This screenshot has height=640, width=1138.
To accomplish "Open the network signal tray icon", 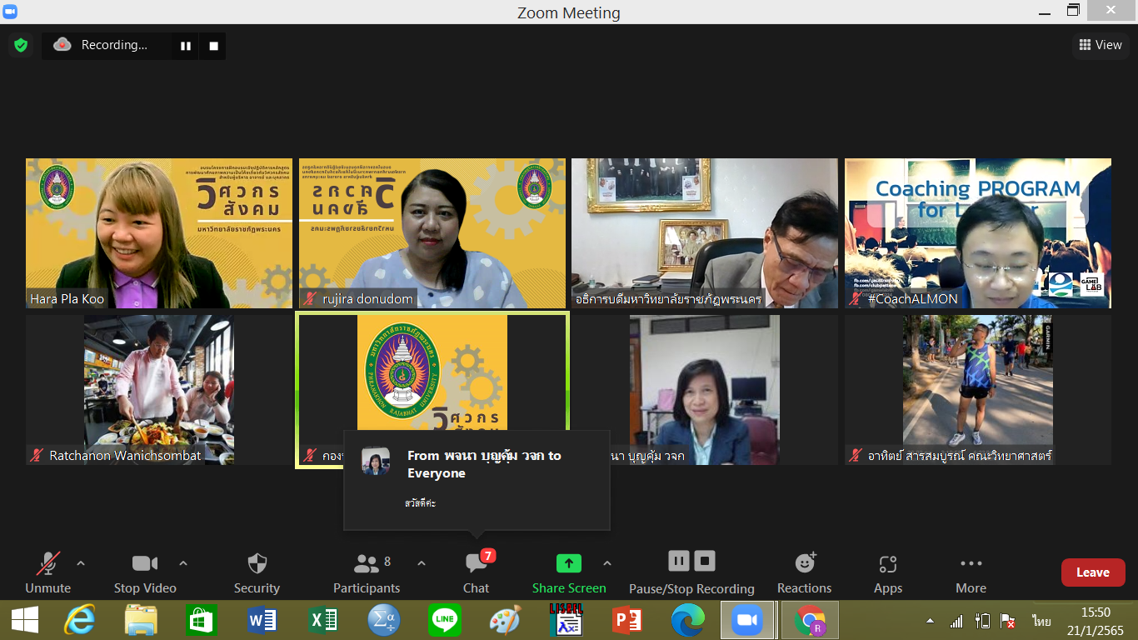I will (x=956, y=621).
